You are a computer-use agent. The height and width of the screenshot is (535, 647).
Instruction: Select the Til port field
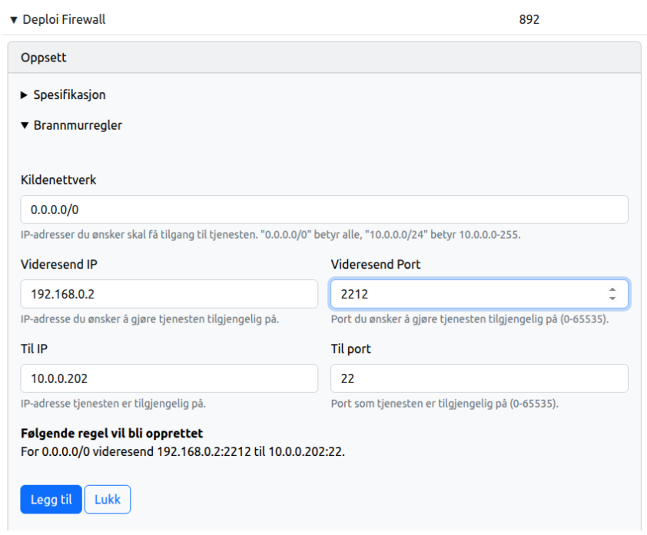point(479,378)
